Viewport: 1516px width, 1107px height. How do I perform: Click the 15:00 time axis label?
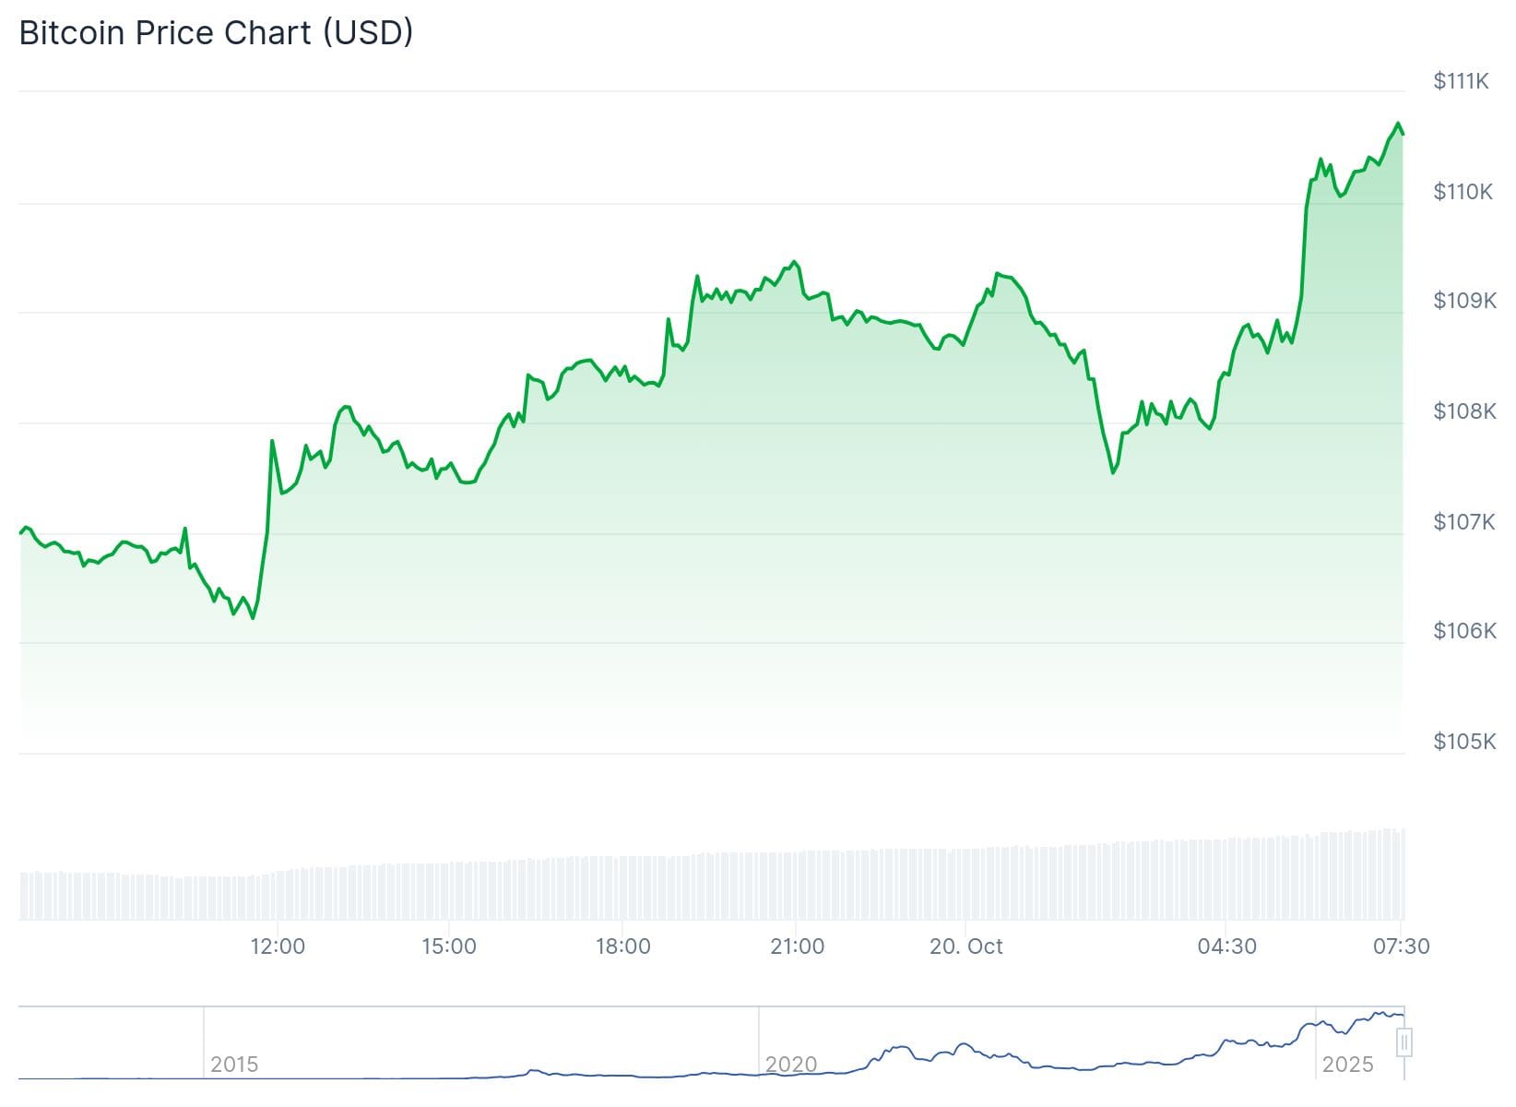(x=449, y=946)
